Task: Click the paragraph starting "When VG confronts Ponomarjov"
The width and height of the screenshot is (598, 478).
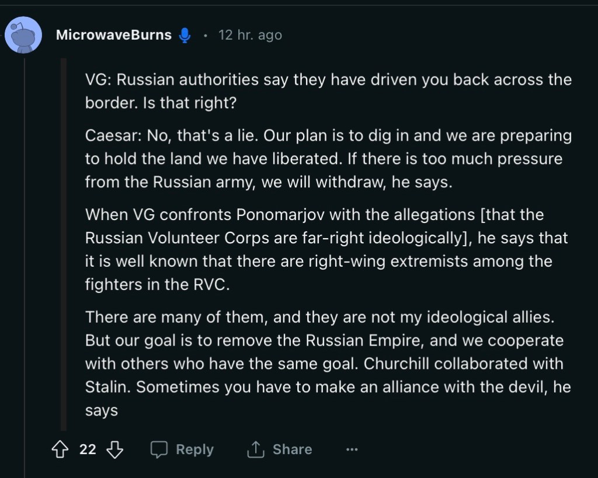Action: [326, 249]
